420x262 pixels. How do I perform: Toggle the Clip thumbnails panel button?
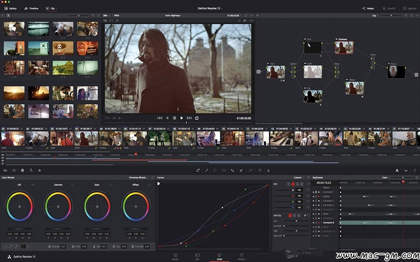(51, 8)
